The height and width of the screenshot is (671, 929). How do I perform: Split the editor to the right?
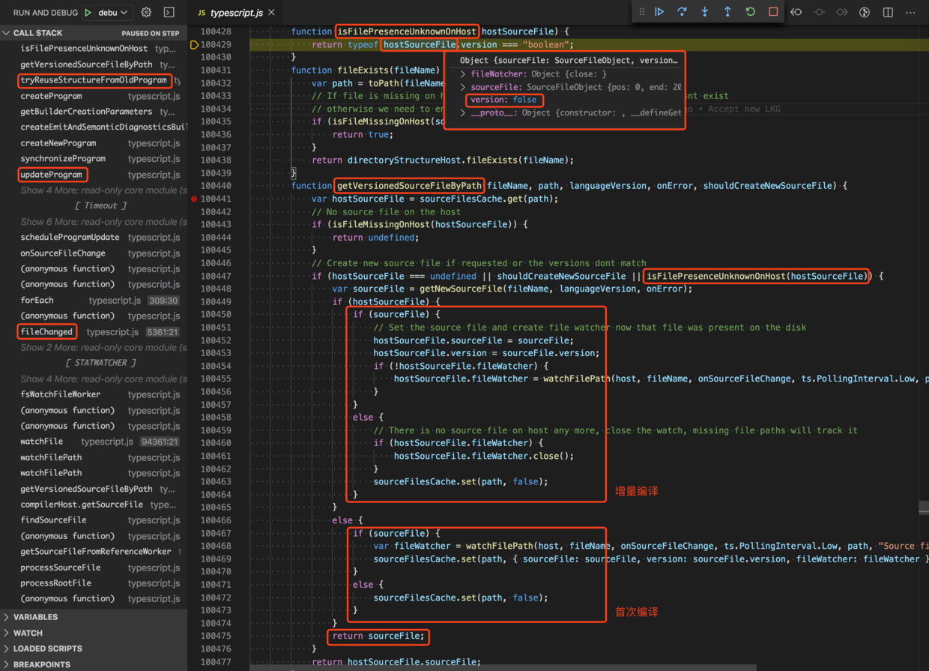pyautogui.click(x=888, y=12)
